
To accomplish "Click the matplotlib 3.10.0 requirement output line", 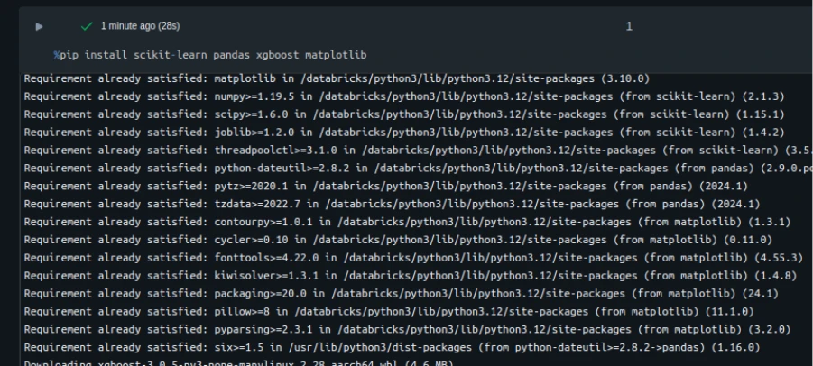I will pyautogui.click(x=348, y=78).
